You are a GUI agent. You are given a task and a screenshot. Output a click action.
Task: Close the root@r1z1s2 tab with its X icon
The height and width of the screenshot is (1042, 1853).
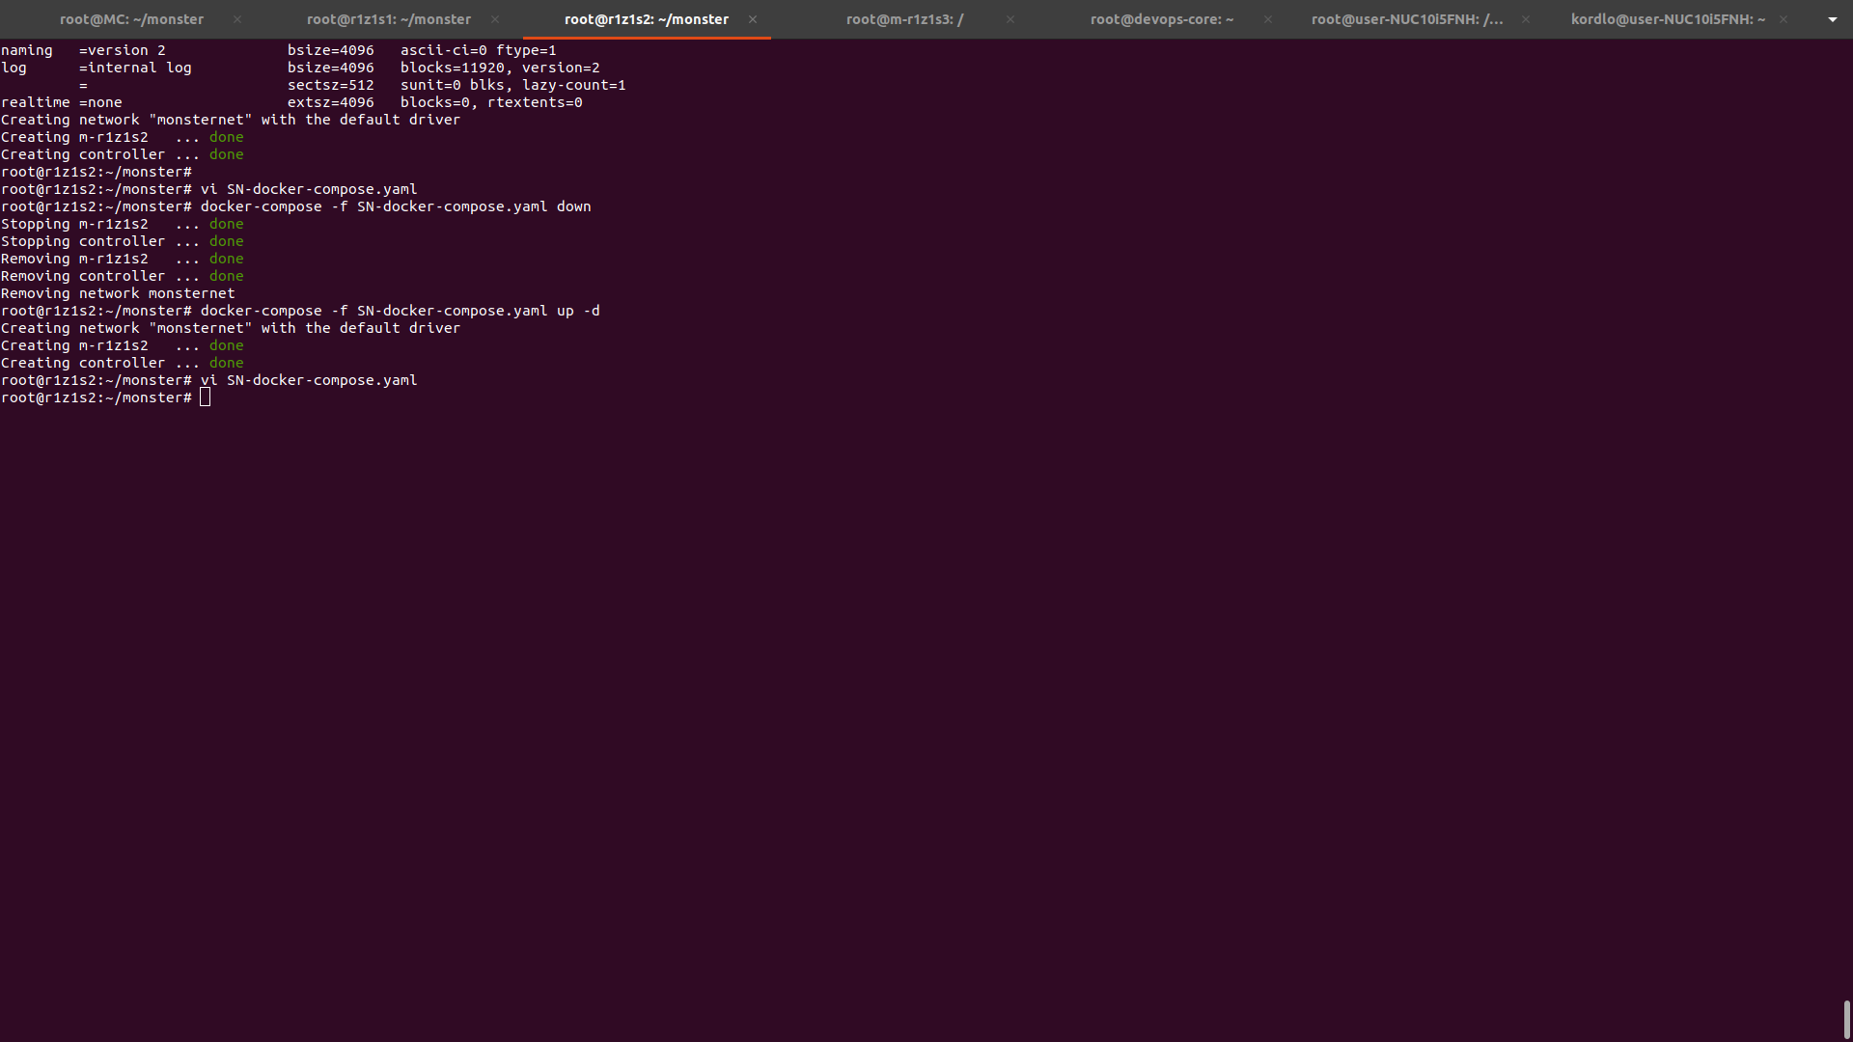753,19
